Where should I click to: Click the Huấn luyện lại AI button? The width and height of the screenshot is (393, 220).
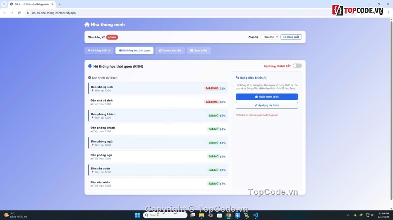click(266, 97)
